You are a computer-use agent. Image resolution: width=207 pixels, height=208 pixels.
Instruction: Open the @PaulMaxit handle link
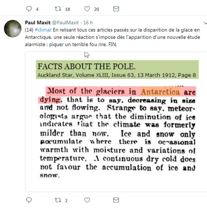point(66,23)
